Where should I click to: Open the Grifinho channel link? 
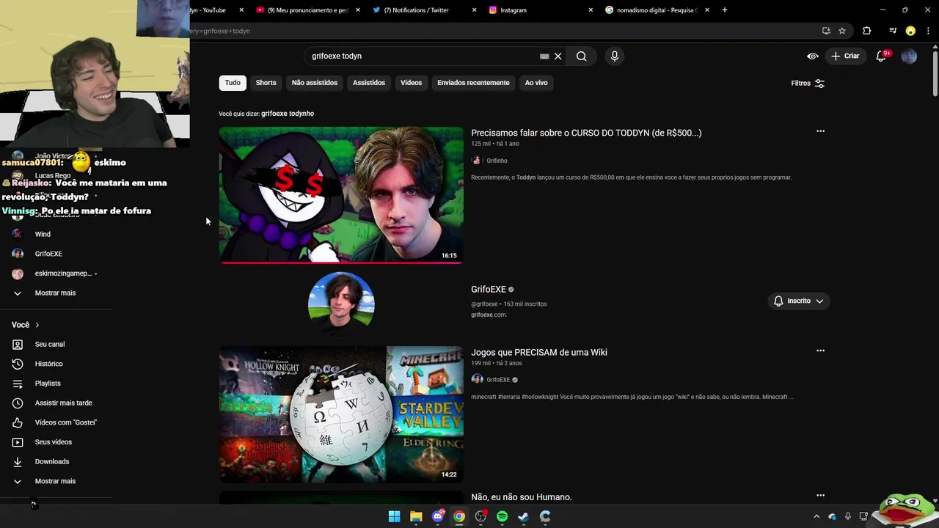(x=497, y=161)
